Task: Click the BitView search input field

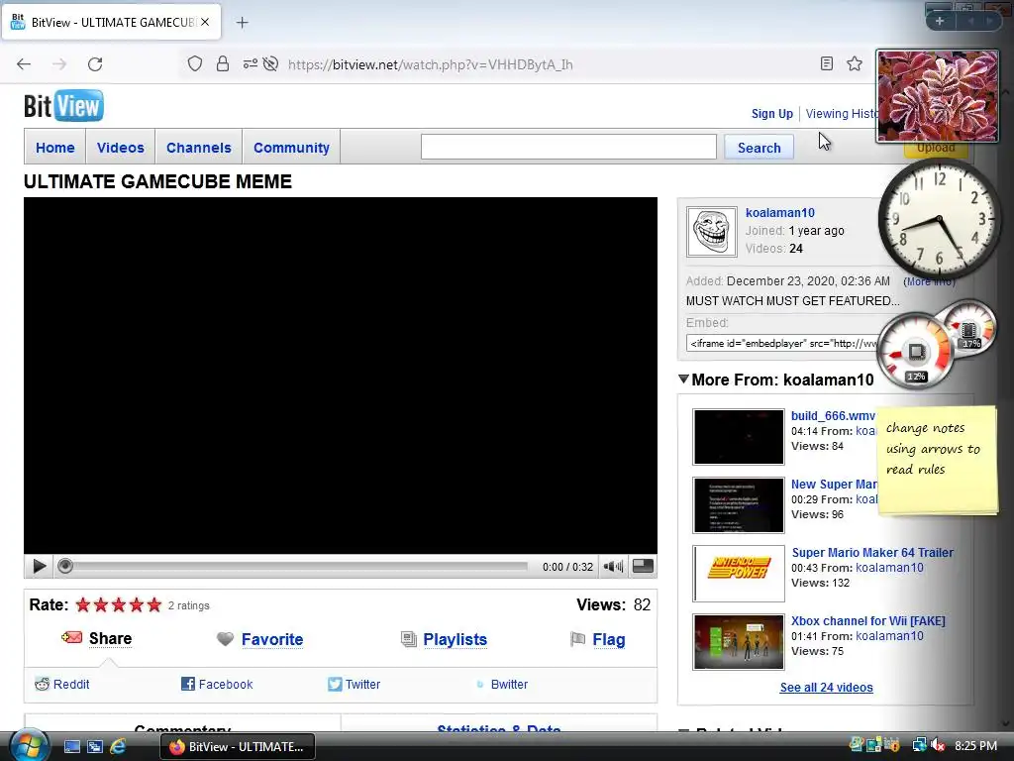Action: [x=568, y=147]
